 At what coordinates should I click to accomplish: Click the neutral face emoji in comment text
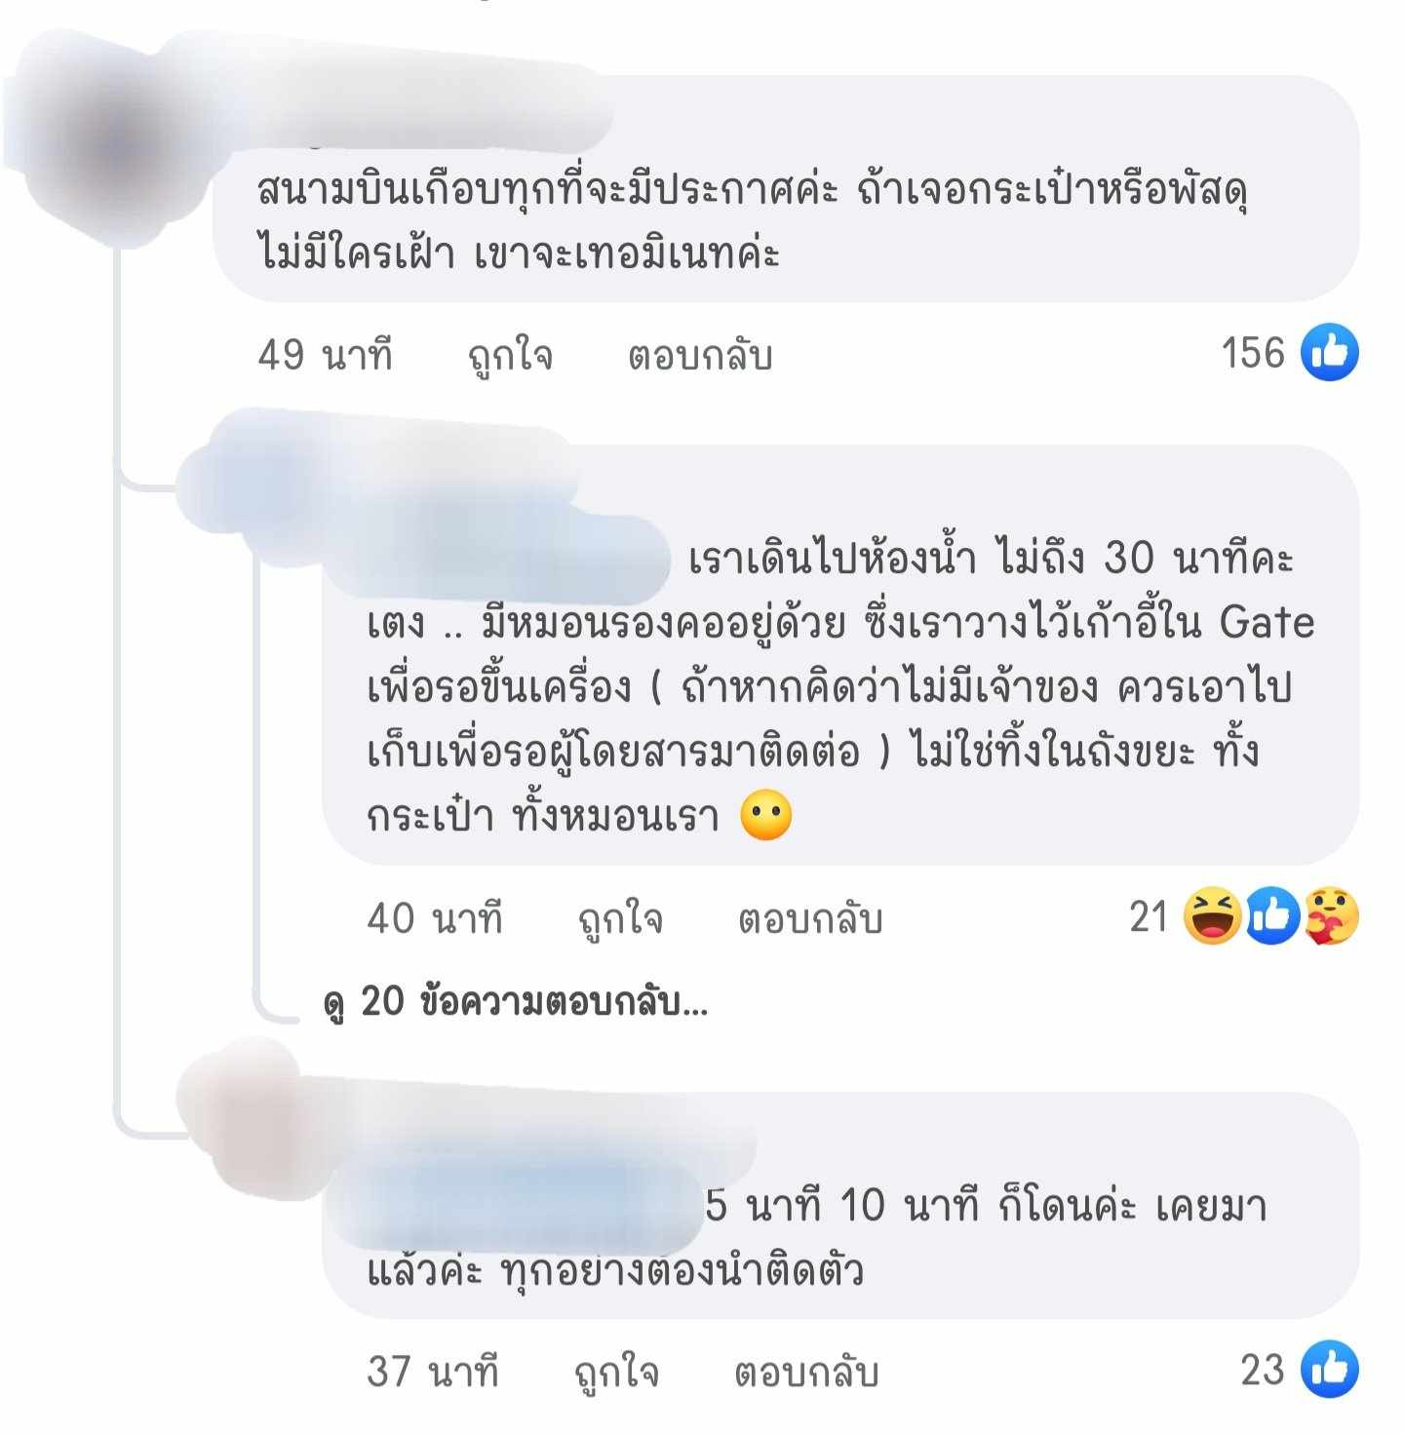coord(766,815)
